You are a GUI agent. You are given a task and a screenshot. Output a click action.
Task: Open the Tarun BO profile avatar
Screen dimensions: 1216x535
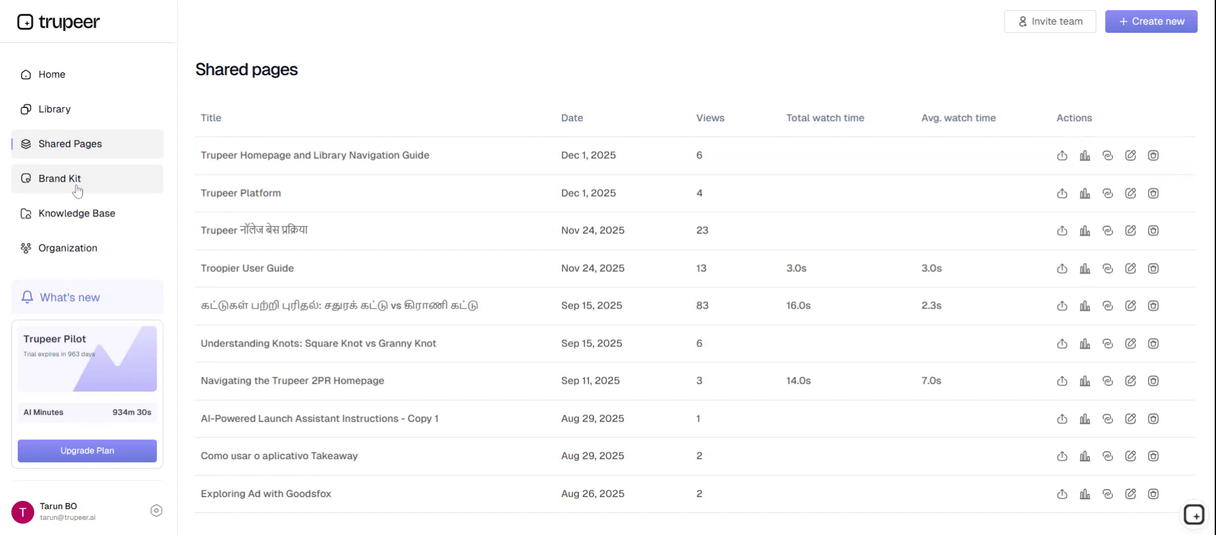[23, 512]
